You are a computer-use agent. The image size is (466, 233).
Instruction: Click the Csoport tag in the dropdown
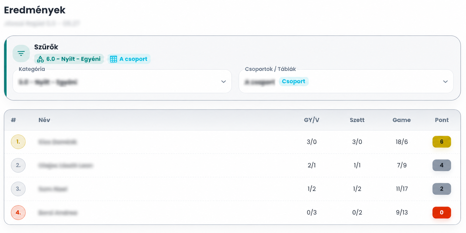click(293, 81)
